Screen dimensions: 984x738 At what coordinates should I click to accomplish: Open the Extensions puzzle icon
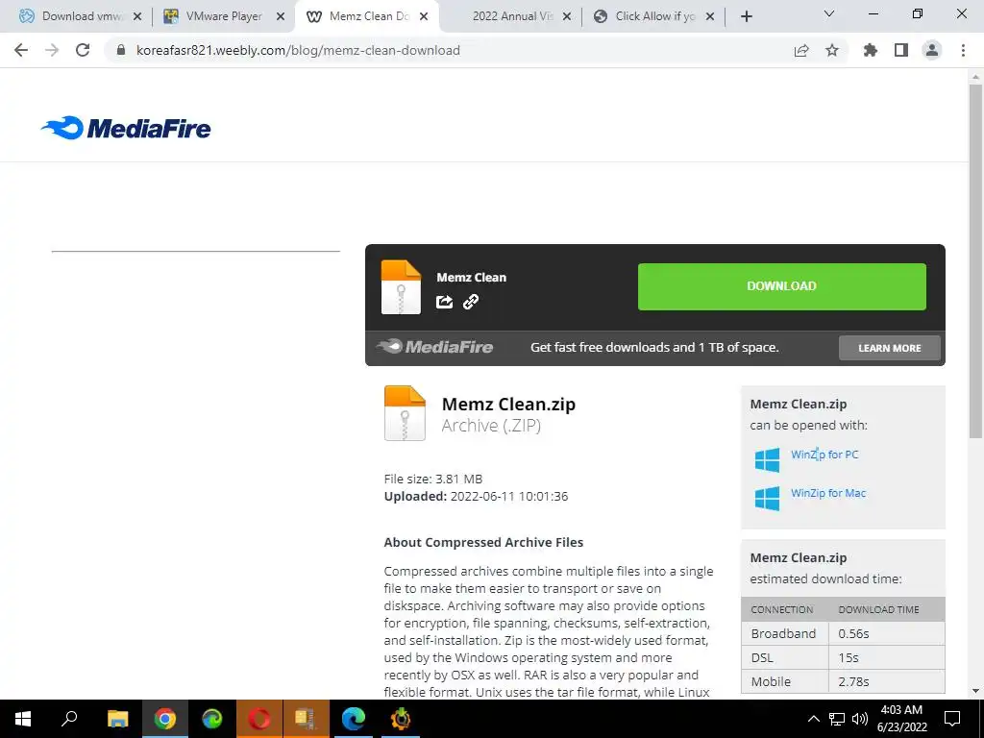[x=871, y=50]
